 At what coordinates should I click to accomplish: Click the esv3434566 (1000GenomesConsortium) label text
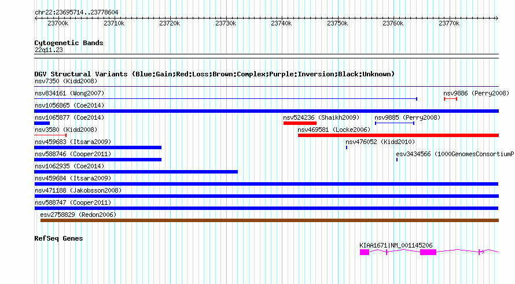(455, 154)
